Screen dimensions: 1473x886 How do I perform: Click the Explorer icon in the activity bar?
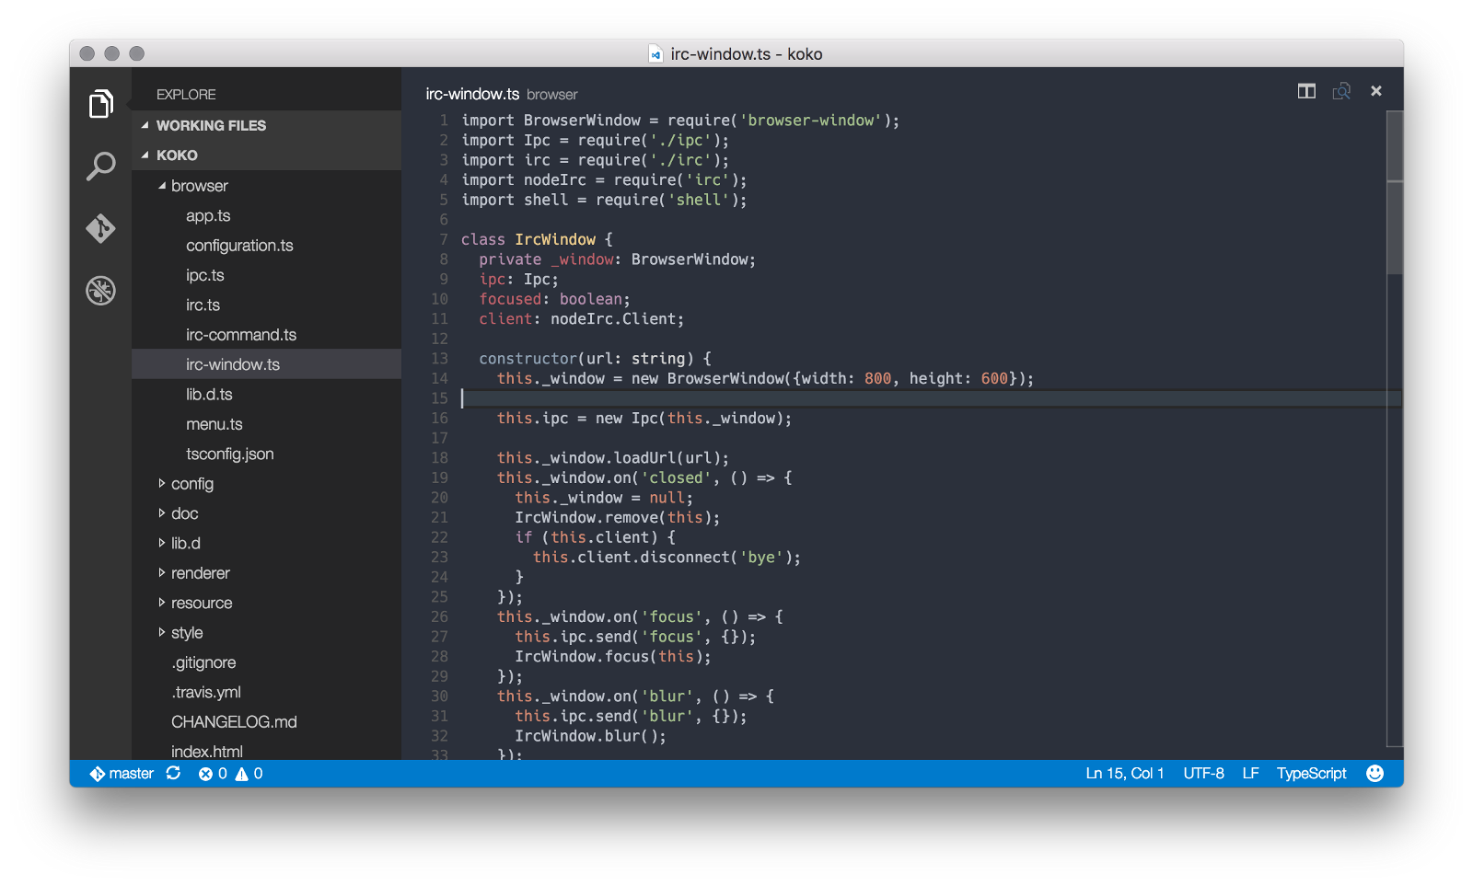coord(101,104)
